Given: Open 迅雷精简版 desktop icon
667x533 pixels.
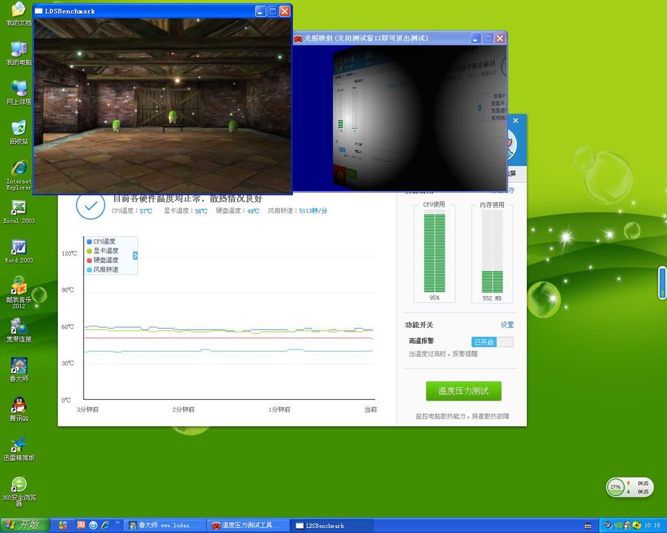Looking at the screenshot, I should tap(19, 445).
